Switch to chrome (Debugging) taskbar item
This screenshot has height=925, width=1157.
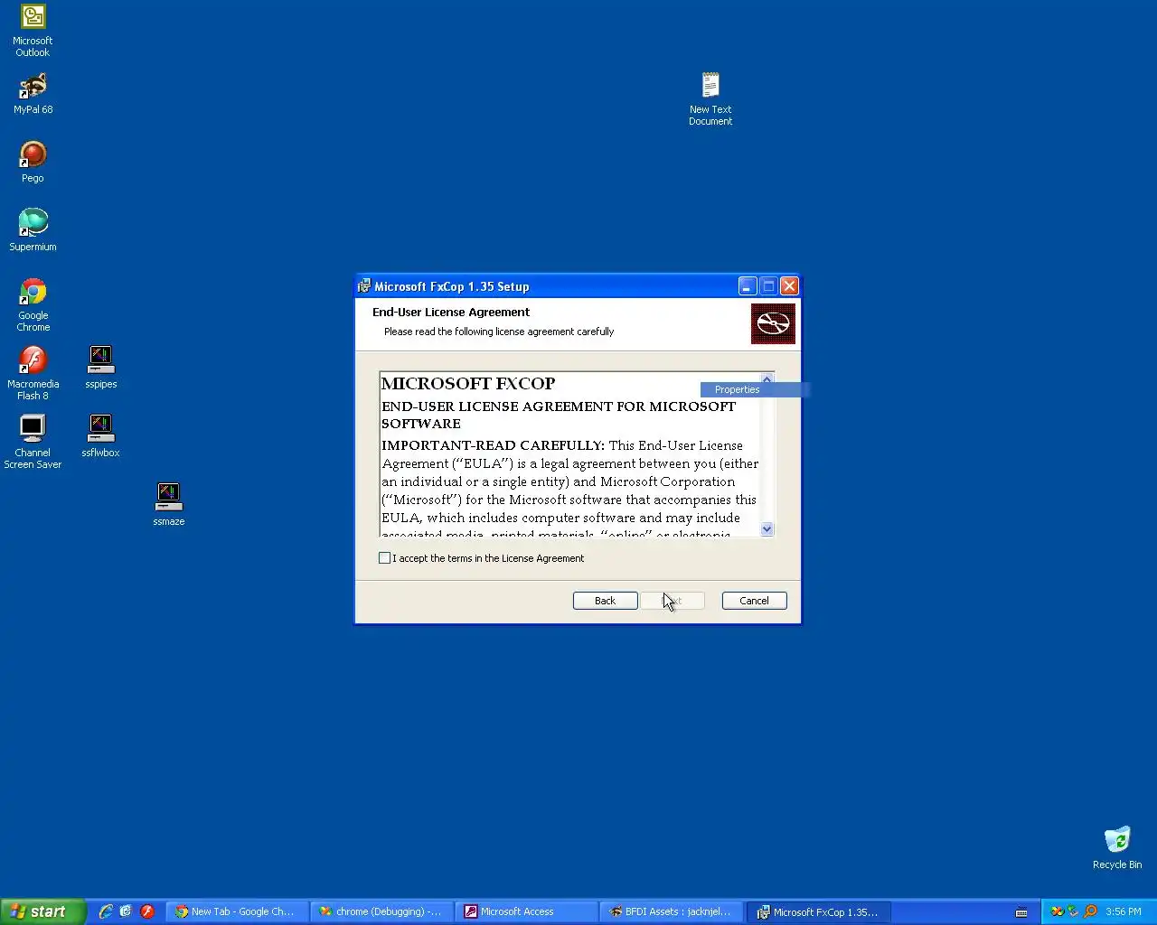pyautogui.click(x=381, y=911)
